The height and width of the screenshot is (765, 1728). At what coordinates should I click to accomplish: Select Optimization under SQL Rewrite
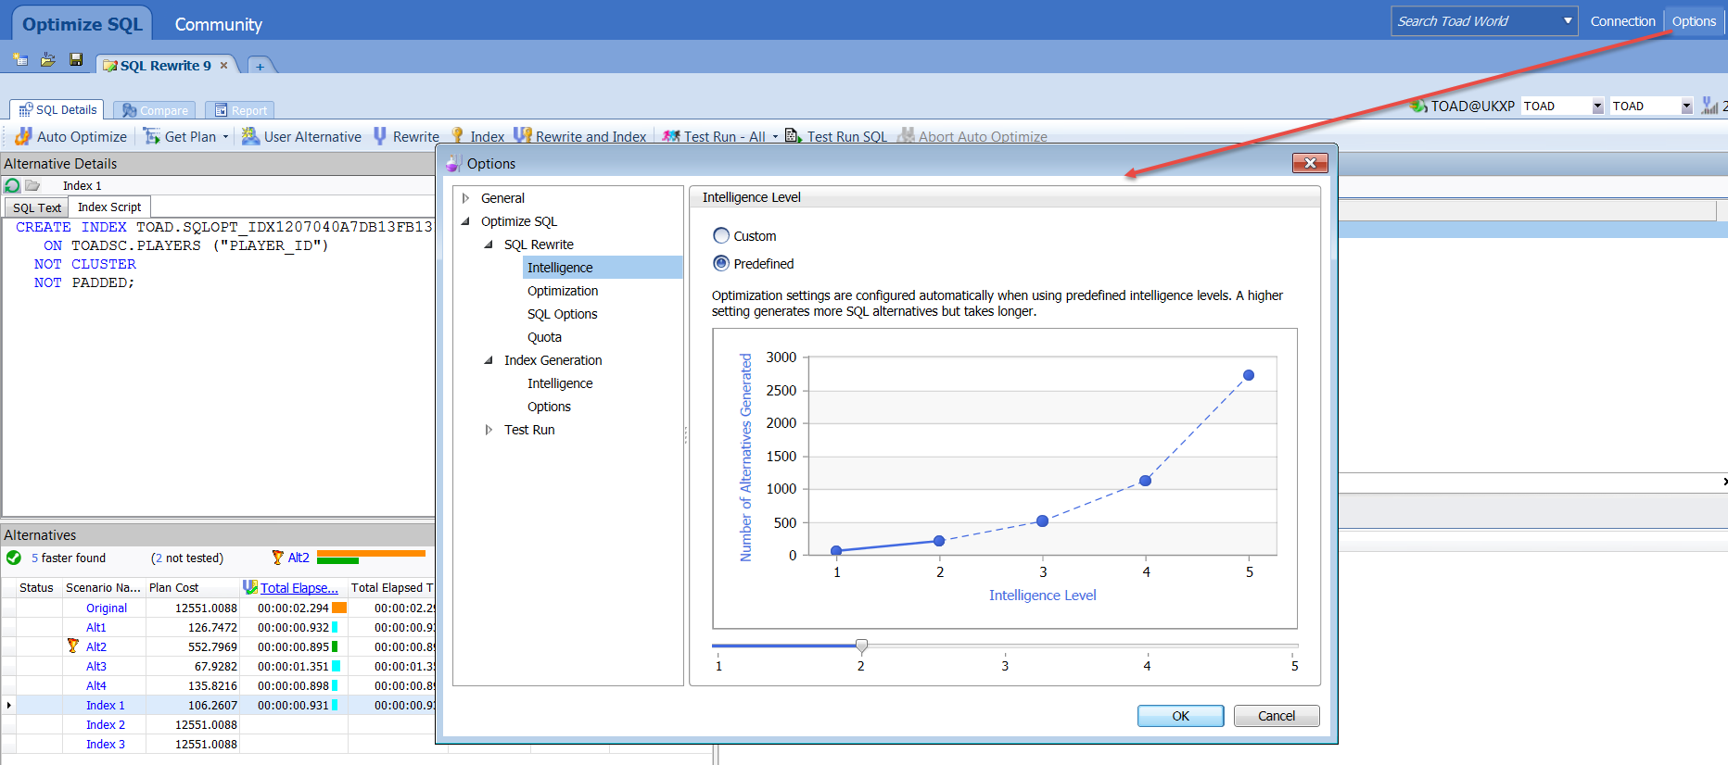coord(563,291)
